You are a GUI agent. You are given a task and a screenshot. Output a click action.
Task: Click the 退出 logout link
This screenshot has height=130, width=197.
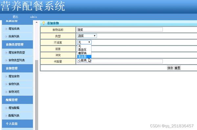tap(15, 17)
